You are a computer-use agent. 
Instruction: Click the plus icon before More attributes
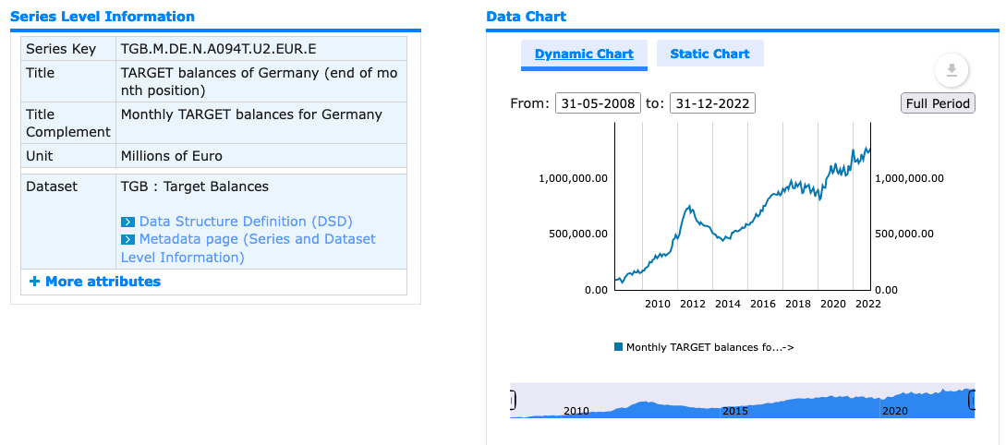point(35,282)
